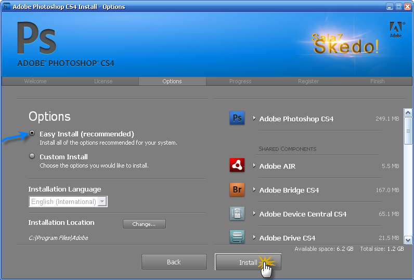Click the title bar Photoshop installer icon
414x280 pixels.
pos(7,6)
